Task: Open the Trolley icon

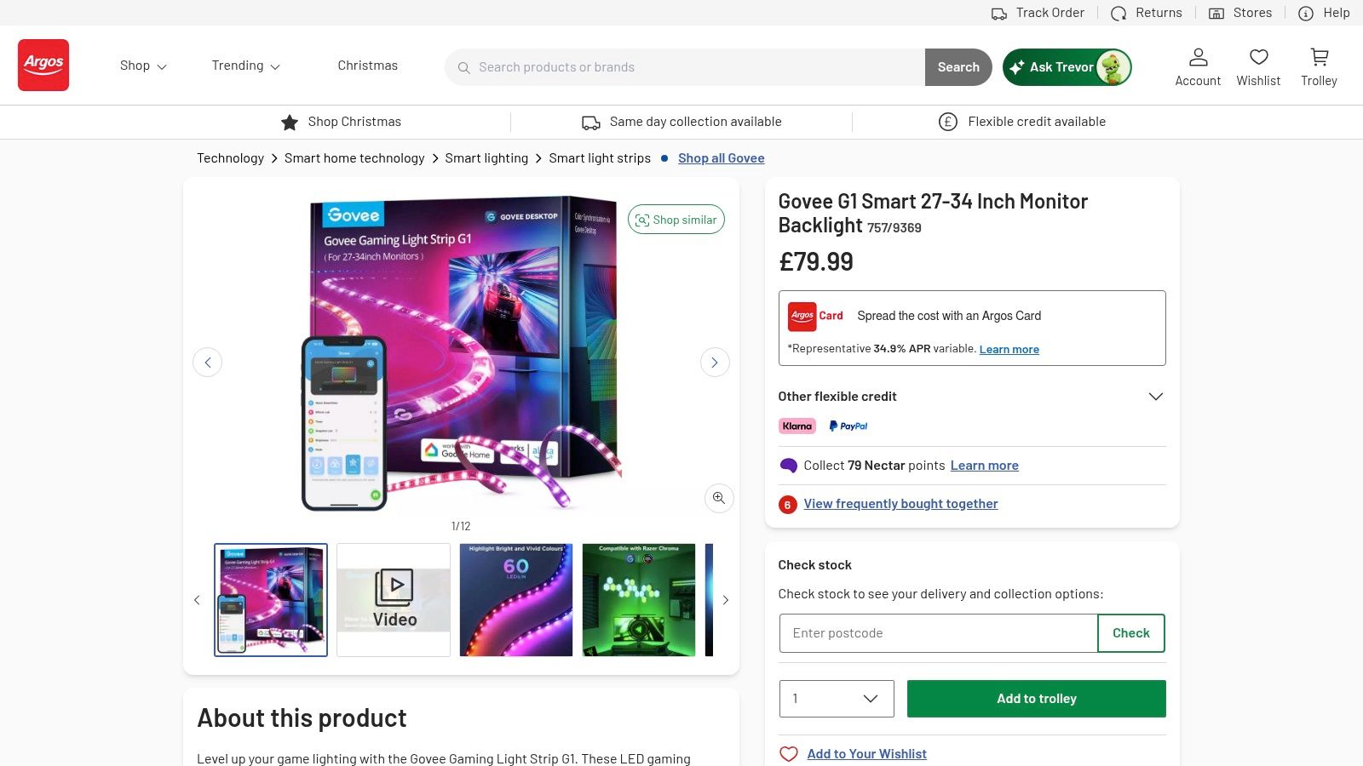Action: (x=1319, y=66)
